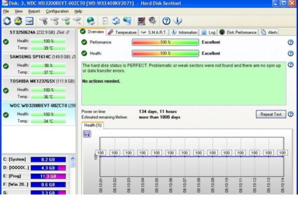Viewport: 298px width, 198px height.
Task: Open the View menu
Action: [x=19, y=11]
